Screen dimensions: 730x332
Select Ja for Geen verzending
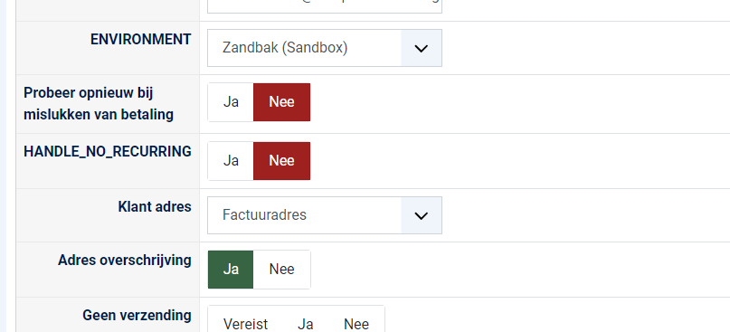pyautogui.click(x=306, y=324)
